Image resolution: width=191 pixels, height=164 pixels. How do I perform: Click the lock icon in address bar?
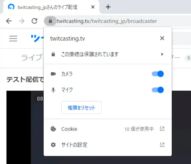[x=50, y=21]
